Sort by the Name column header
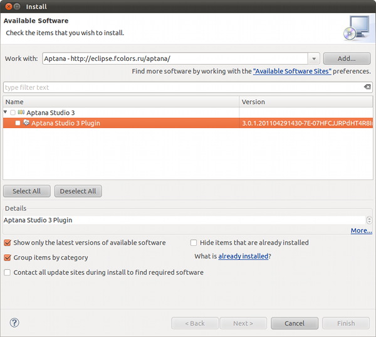Screen dimensions: 376x337 [x=121, y=102]
